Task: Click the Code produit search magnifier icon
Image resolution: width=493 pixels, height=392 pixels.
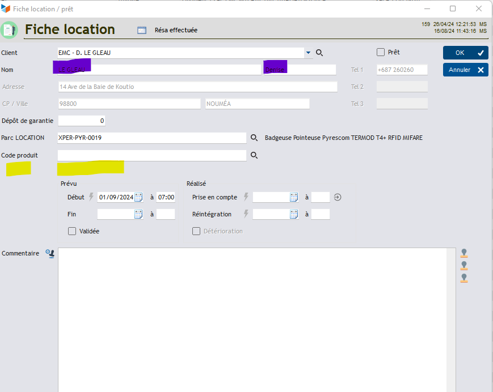Action: point(254,155)
